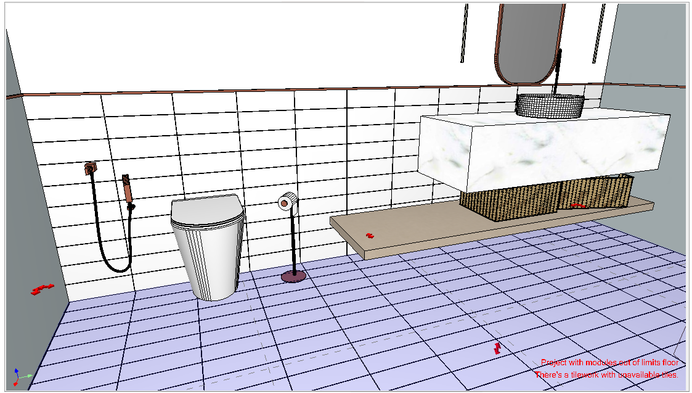Click the marble vanity countertop block
The image size is (692, 393).
coord(543,151)
